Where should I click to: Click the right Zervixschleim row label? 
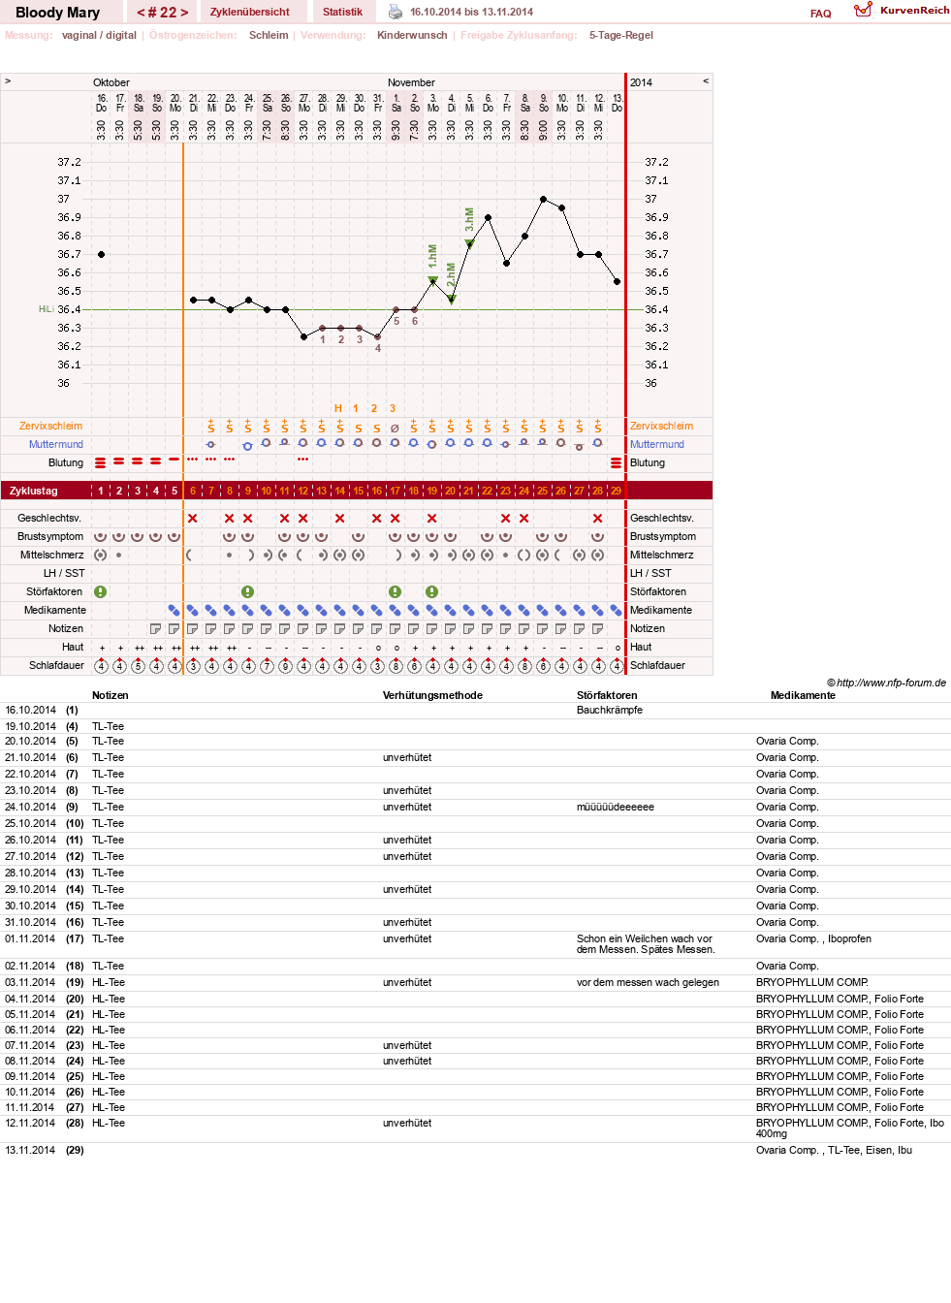[662, 426]
